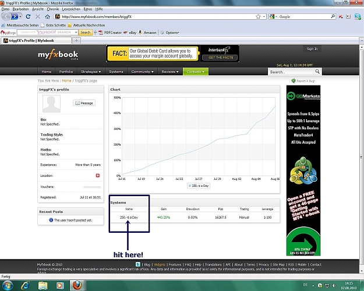Toggle the 250.-$ a Day chart legend
Screen dimensions: 364x291
[x=199, y=186]
